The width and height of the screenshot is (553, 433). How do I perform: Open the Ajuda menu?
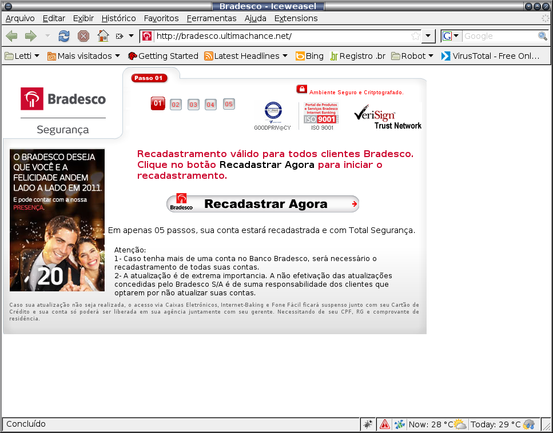click(x=255, y=18)
